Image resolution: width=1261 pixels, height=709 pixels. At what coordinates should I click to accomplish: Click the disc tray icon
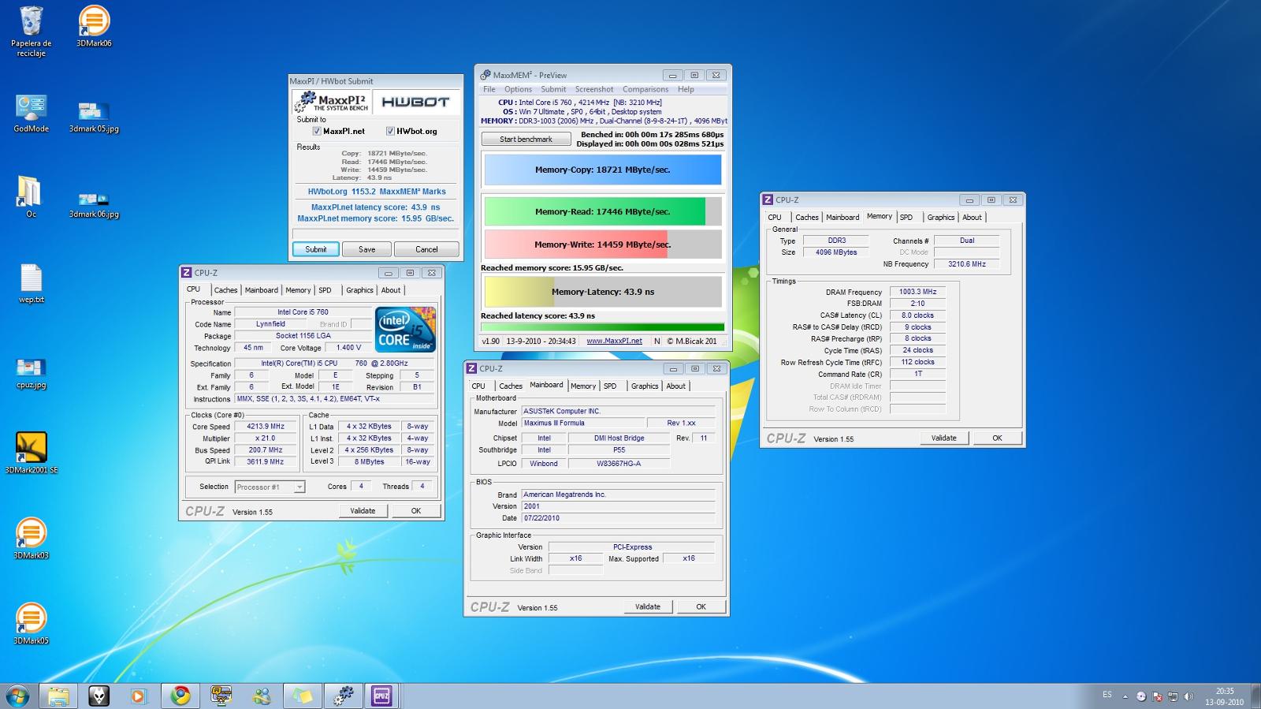pyautogui.click(x=1141, y=696)
